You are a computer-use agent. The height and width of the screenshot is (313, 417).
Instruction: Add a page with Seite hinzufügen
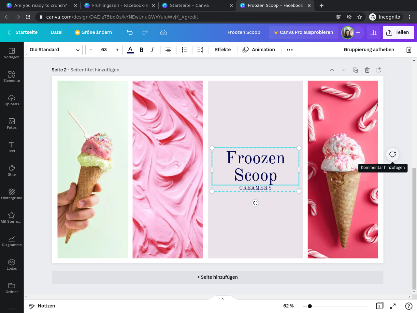coord(218,277)
